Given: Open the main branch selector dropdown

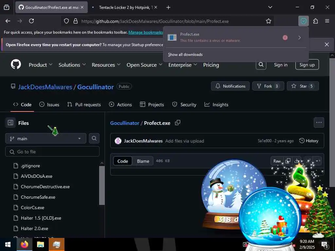Looking at the screenshot, I should [x=46, y=139].
